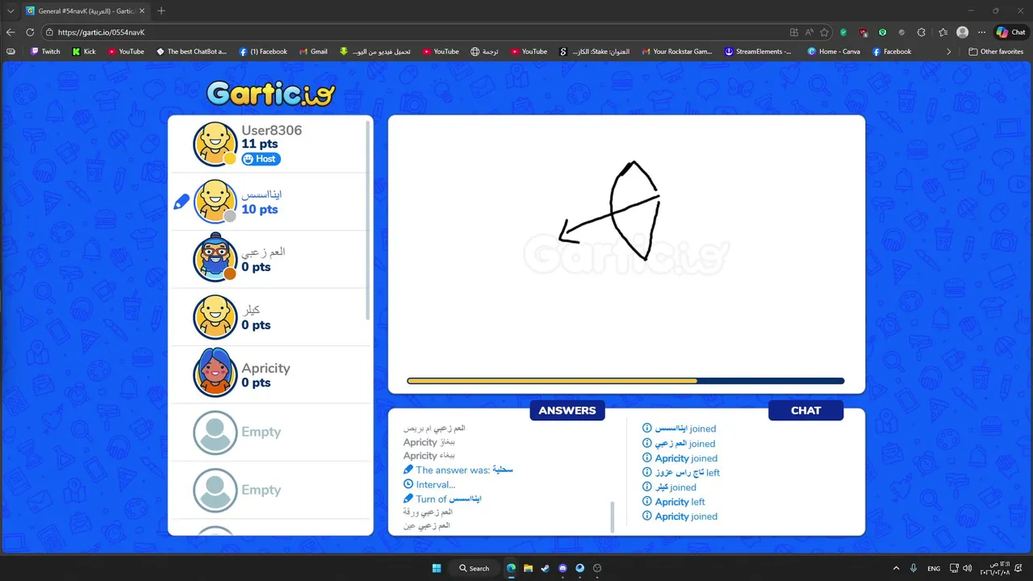Click the ENG language indicator
The height and width of the screenshot is (581, 1033).
(x=934, y=568)
